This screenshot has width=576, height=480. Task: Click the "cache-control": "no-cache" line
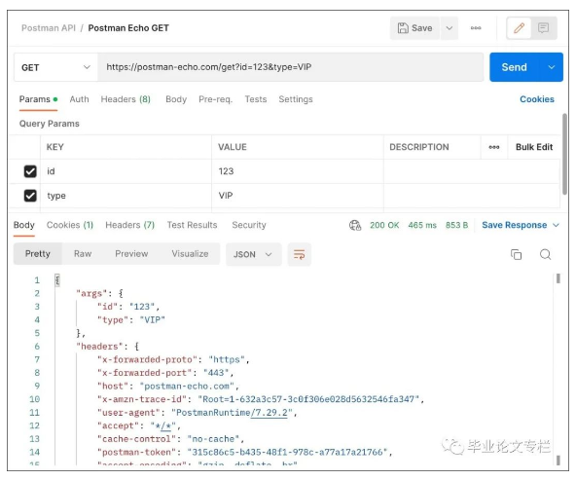coord(171,439)
